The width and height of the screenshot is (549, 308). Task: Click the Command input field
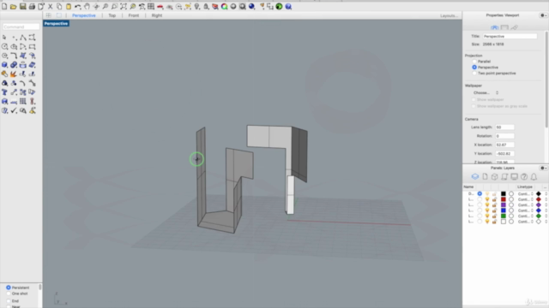point(21,27)
